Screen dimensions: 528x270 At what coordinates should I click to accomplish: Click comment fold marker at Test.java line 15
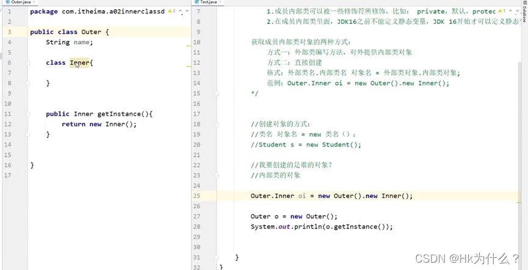coord(217,93)
